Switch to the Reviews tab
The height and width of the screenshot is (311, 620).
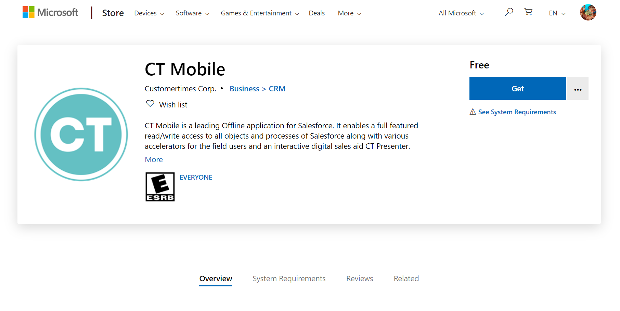pos(359,279)
